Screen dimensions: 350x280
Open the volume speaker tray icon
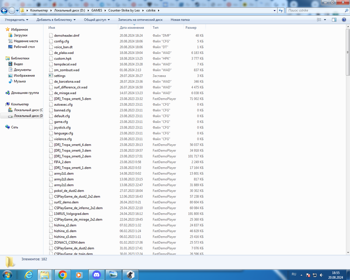[x=321, y=275]
